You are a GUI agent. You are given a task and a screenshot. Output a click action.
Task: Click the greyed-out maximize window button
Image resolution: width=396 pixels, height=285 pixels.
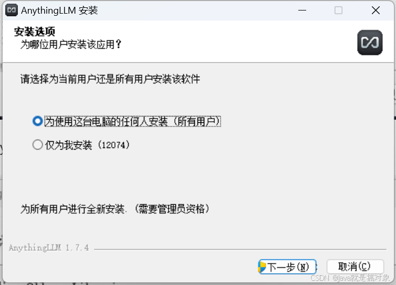coord(338,10)
